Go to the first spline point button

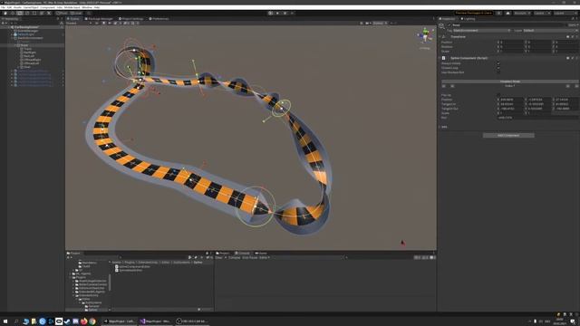click(x=444, y=86)
